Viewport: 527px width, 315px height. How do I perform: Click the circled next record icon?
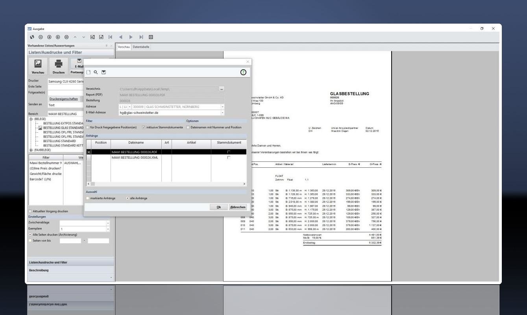(x=58, y=37)
